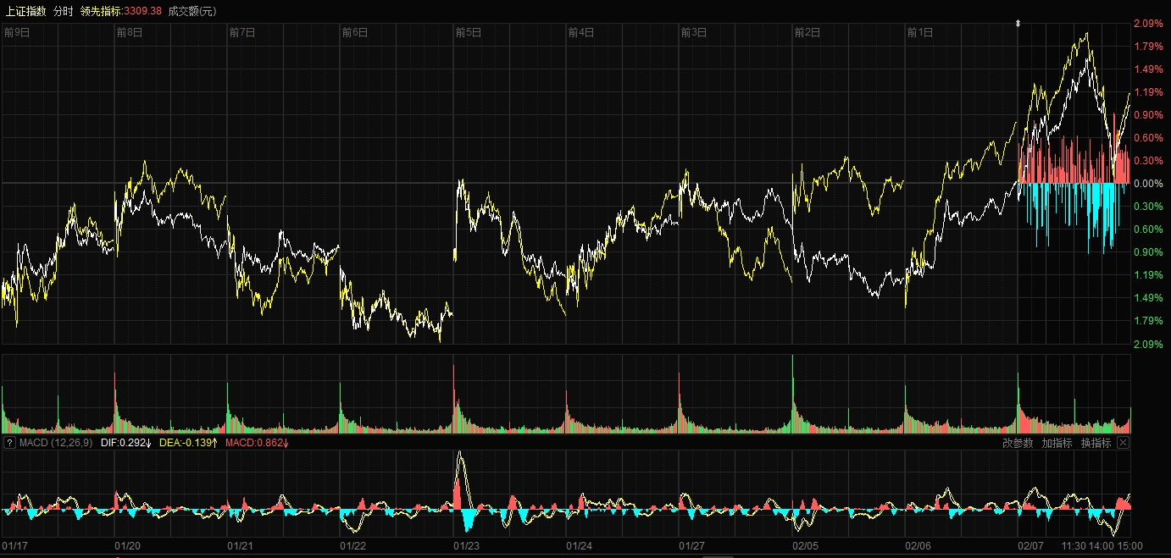Select the 前3日 day header

point(694,33)
